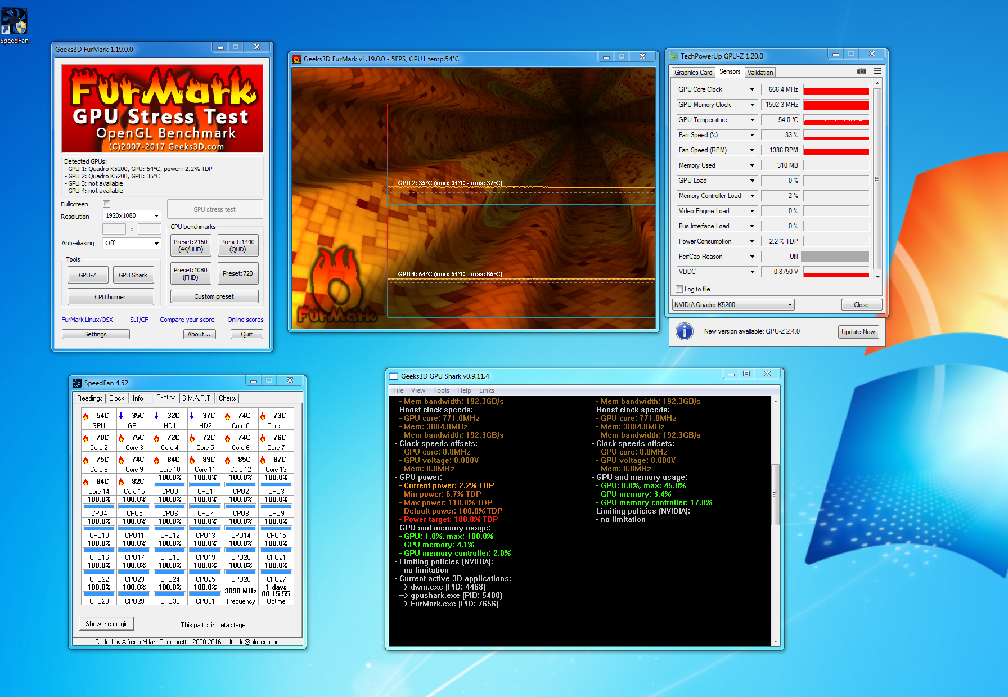Open the GPU-Z hamburger menu icon
The width and height of the screenshot is (1008, 697).
tap(877, 71)
